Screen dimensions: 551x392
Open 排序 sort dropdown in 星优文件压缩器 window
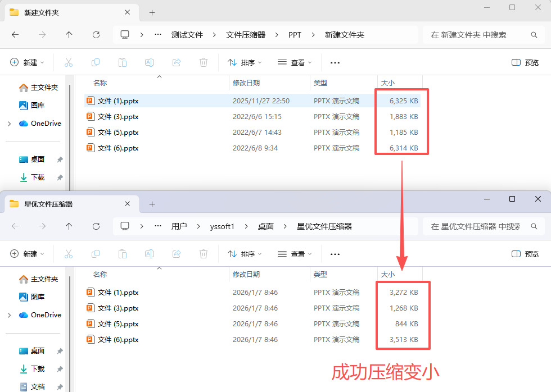click(245, 254)
